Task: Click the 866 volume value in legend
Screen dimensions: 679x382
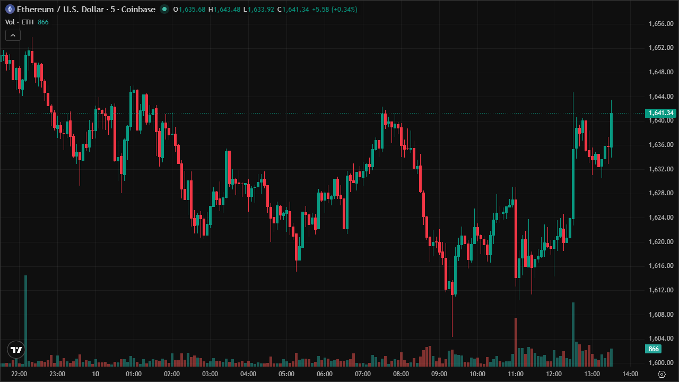Action: point(43,22)
